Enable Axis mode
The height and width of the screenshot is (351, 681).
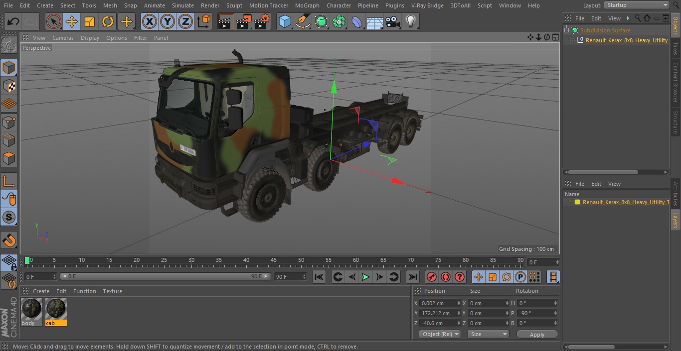pyautogui.click(x=9, y=181)
